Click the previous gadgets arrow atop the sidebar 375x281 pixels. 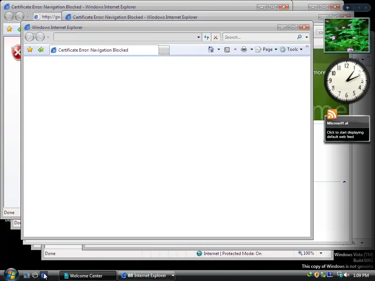tap(359, 8)
